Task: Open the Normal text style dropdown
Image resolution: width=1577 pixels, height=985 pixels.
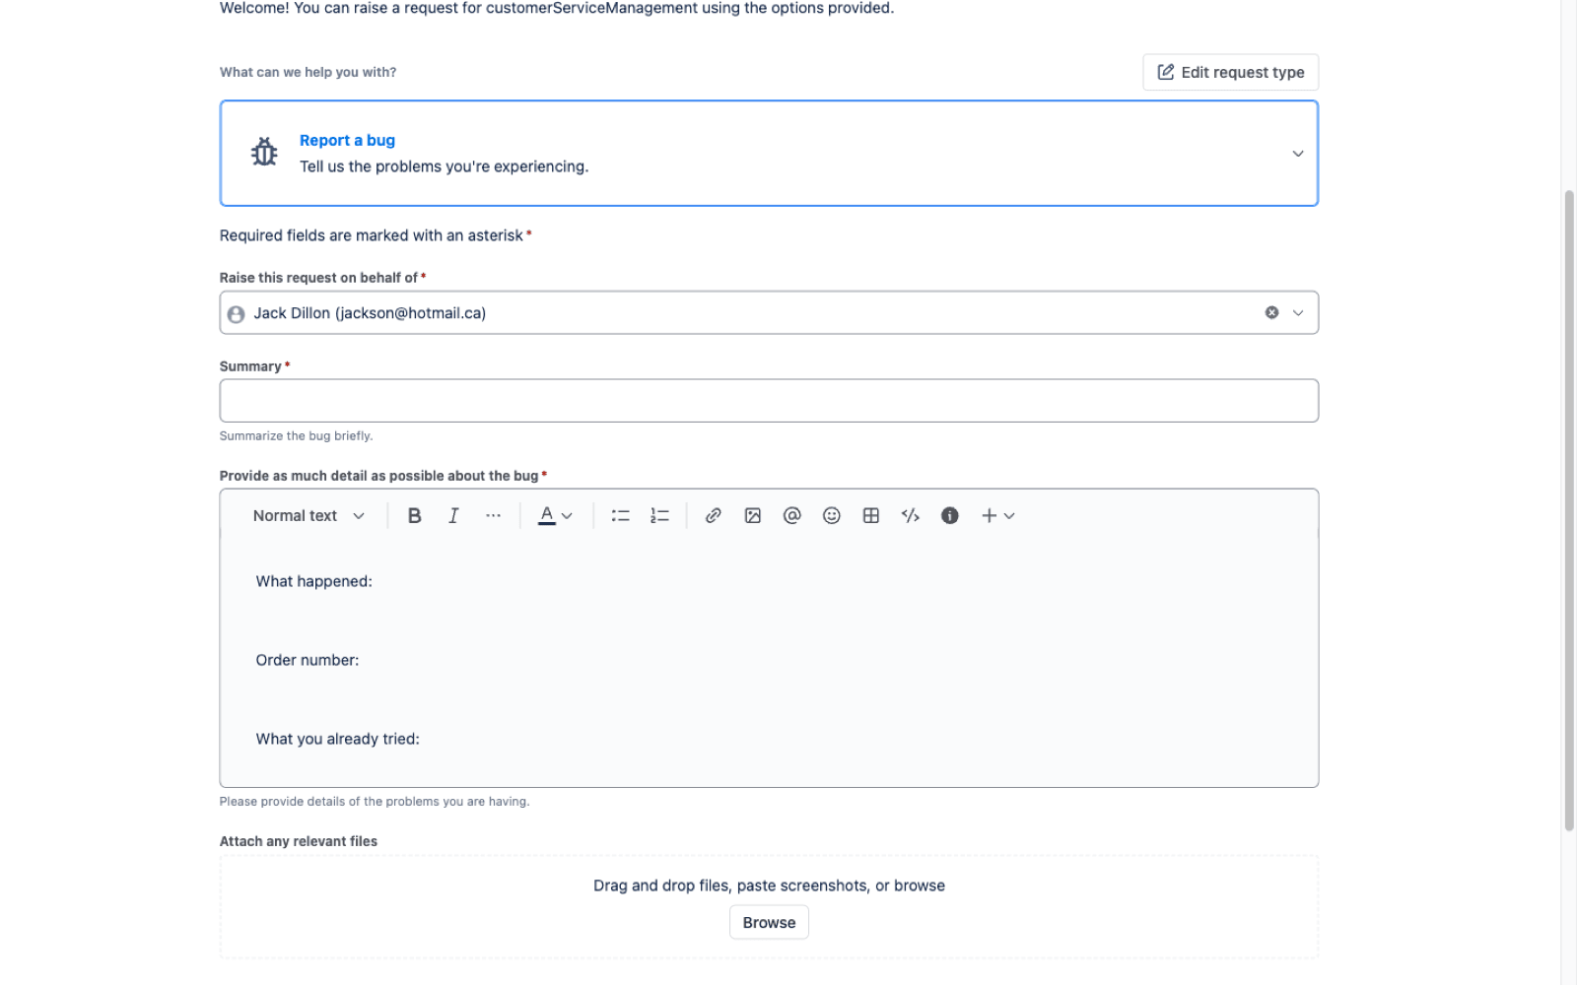Action: pos(309,515)
